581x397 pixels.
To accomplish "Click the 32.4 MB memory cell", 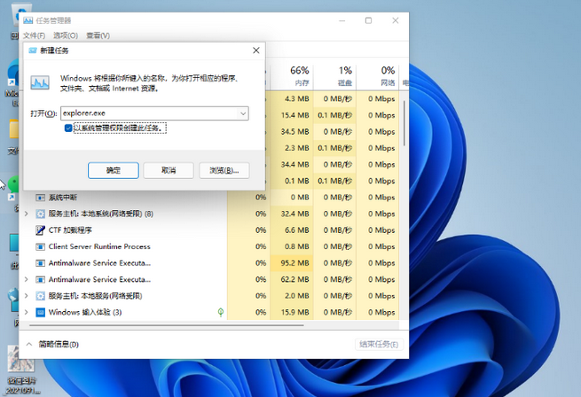I will (292, 214).
